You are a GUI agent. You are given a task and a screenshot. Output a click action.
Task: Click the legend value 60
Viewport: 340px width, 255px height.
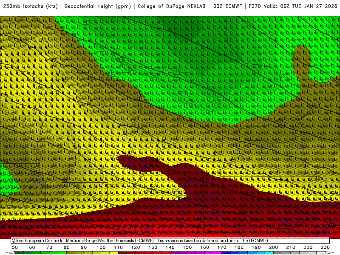point(32,247)
